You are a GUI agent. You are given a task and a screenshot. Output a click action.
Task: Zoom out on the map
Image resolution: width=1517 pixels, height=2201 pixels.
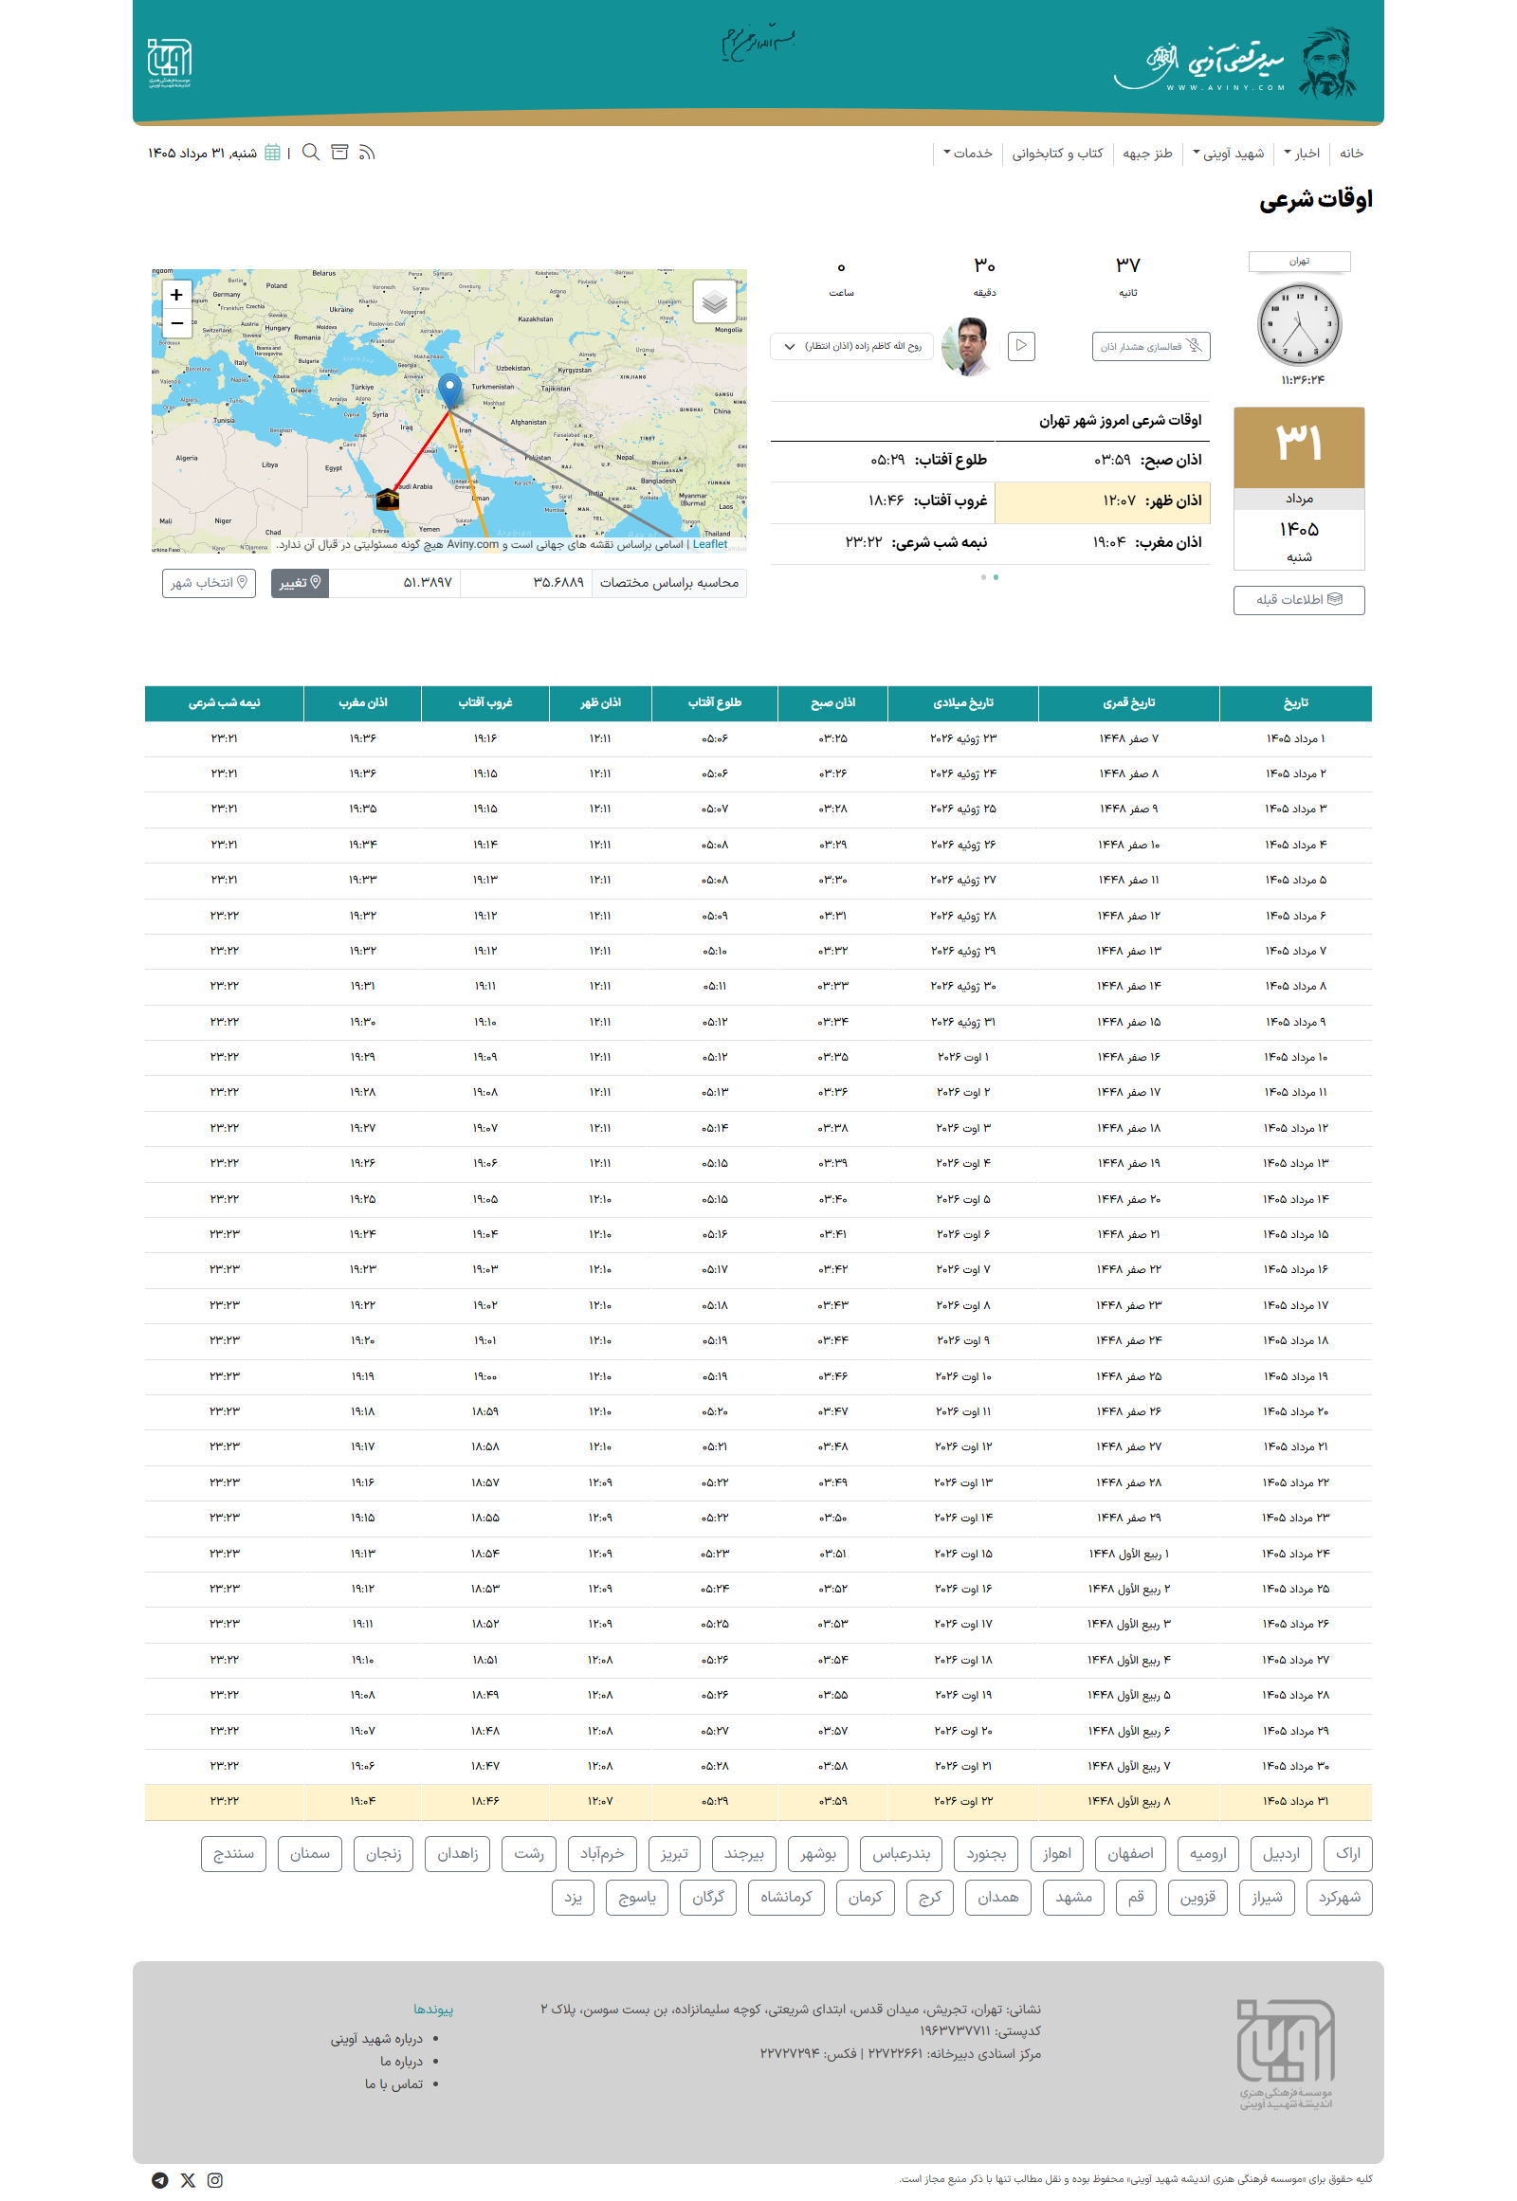click(x=176, y=323)
